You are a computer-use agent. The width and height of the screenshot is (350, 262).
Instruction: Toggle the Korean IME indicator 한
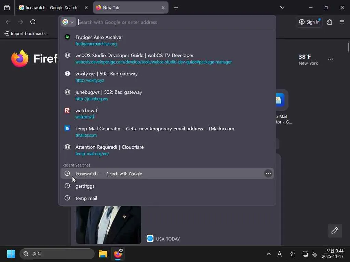pos(293,254)
